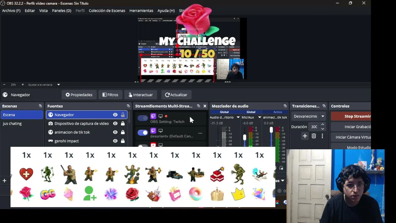
Task: Unlock the animacion de tik tok source
Action: 123,132
